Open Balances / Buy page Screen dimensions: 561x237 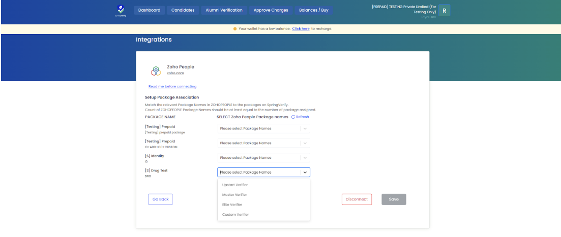313,10
